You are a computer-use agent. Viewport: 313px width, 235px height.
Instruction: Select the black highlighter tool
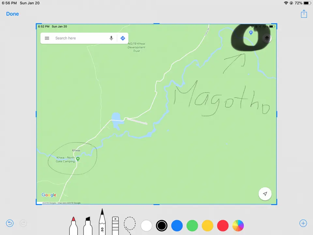(x=88, y=226)
